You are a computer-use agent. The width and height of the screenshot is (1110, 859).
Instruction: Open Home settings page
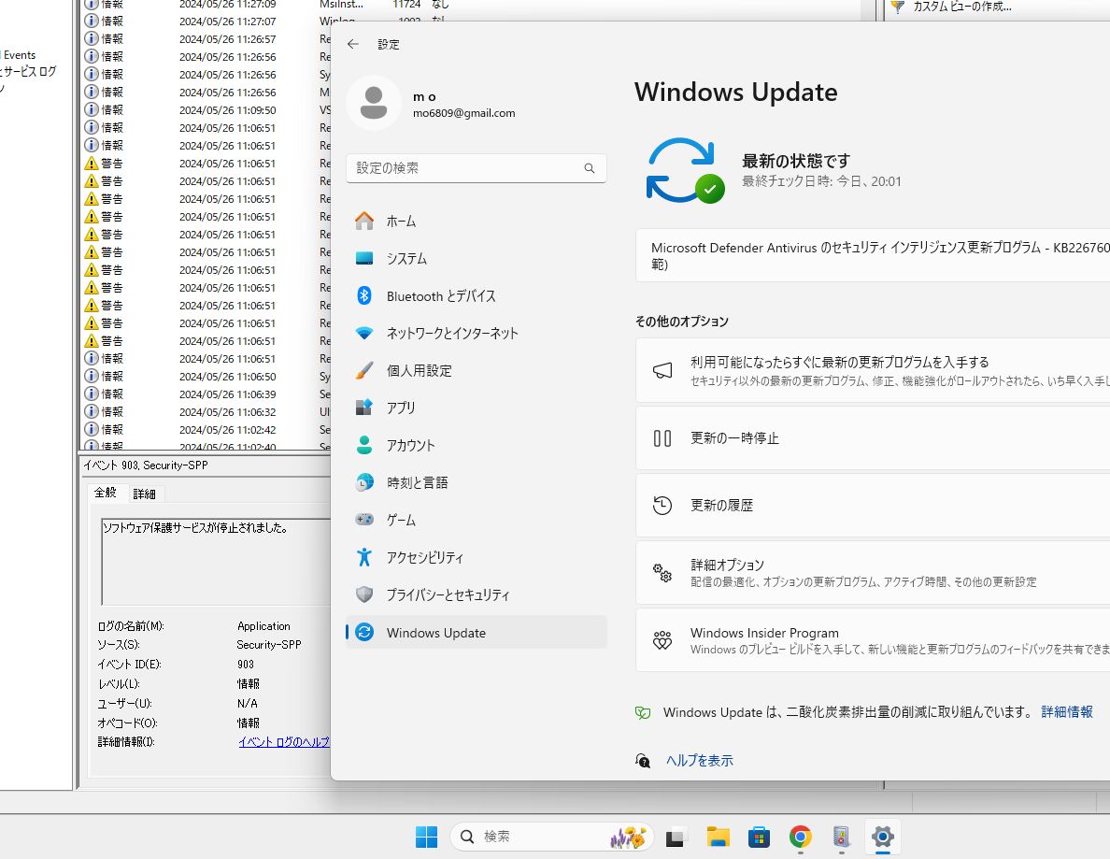pyautogui.click(x=477, y=221)
